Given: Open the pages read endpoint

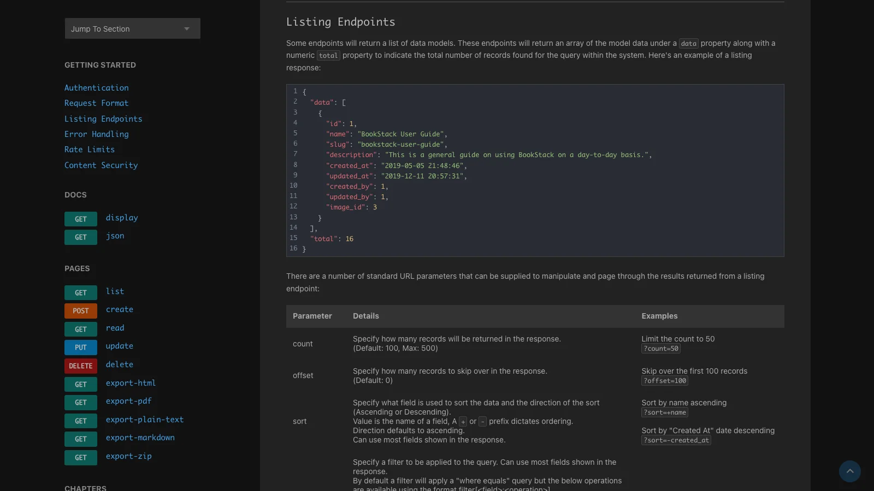Looking at the screenshot, I should click(x=115, y=328).
